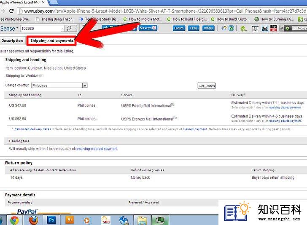Click USPS Priority Mail International service text
307x225 pixels.
pyautogui.click(x=148, y=105)
